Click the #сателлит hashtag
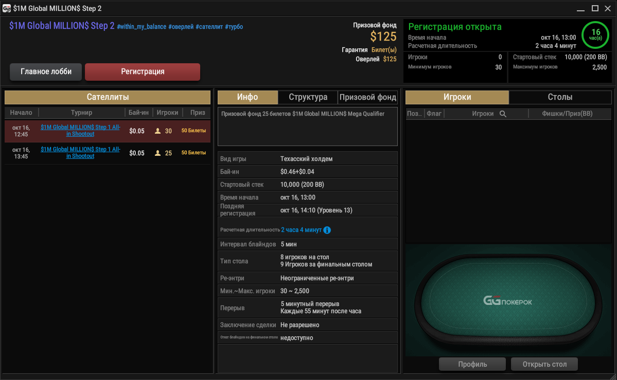617x380 pixels. point(209,27)
